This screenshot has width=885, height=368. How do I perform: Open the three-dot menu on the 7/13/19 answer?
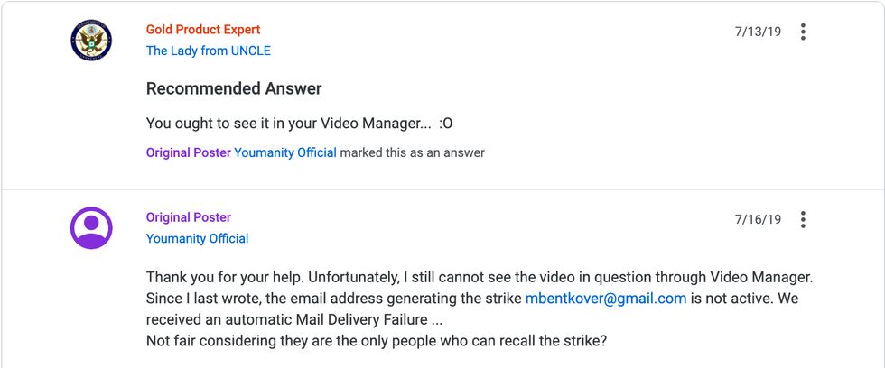click(x=803, y=32)
